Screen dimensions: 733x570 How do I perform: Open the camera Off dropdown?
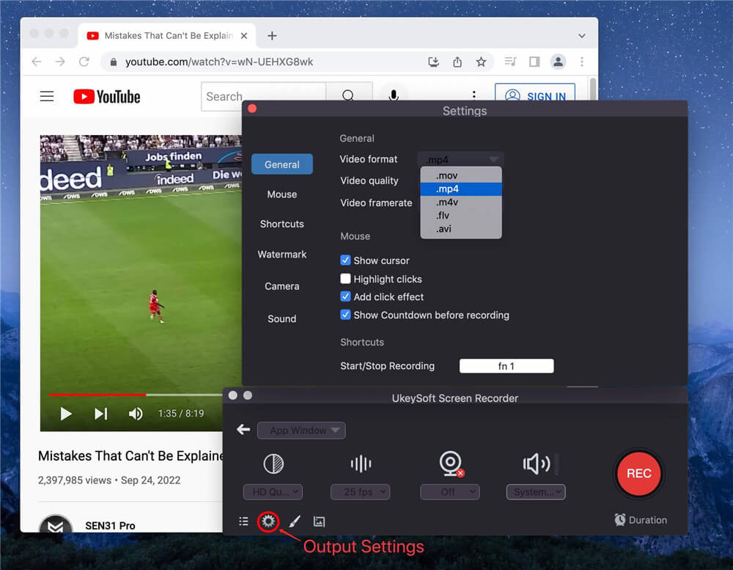[x=450, y=492]
